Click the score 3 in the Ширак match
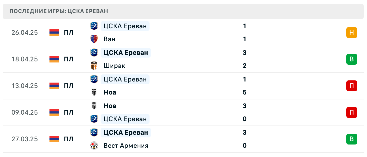The image size is (367, 157). (244, 53)
